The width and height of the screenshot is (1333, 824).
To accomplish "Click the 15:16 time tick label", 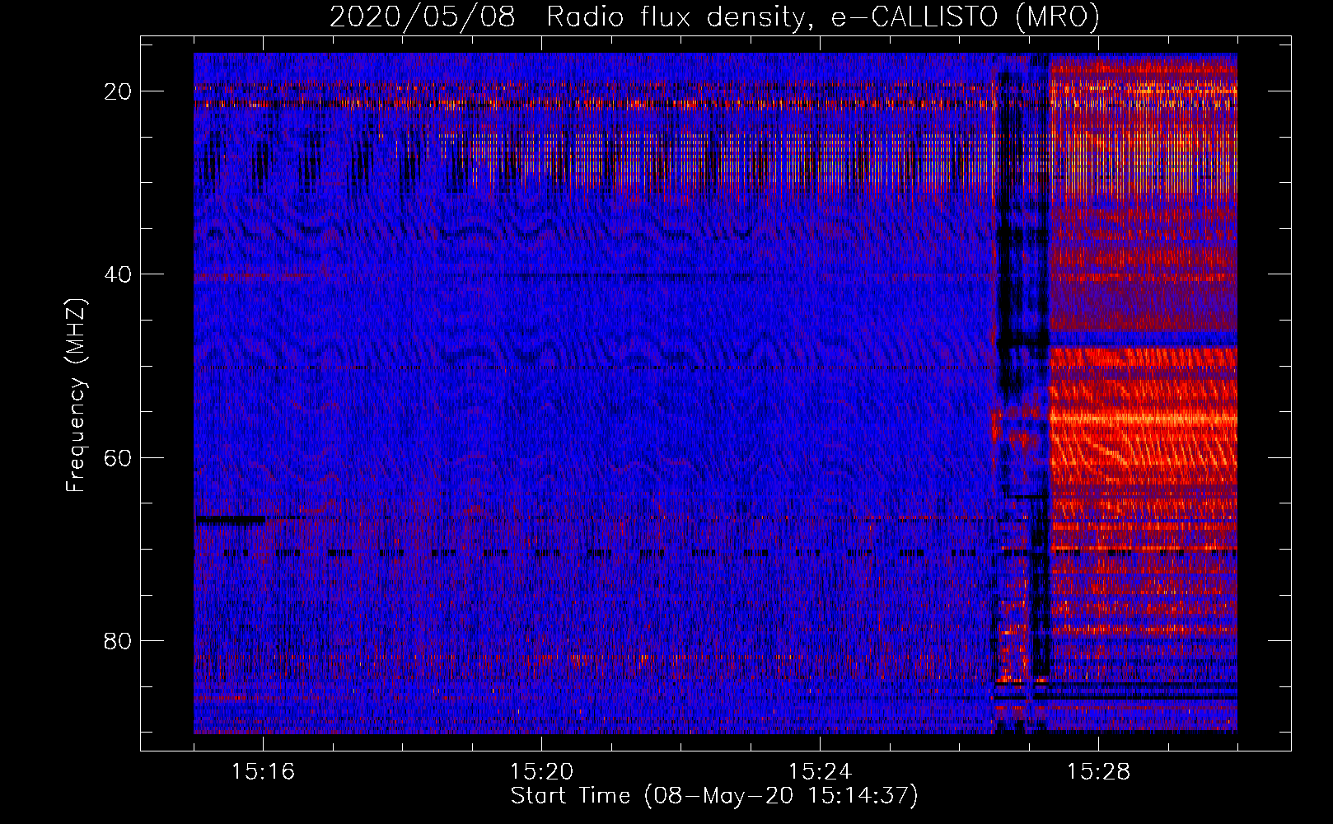I will tap(264, 771).
